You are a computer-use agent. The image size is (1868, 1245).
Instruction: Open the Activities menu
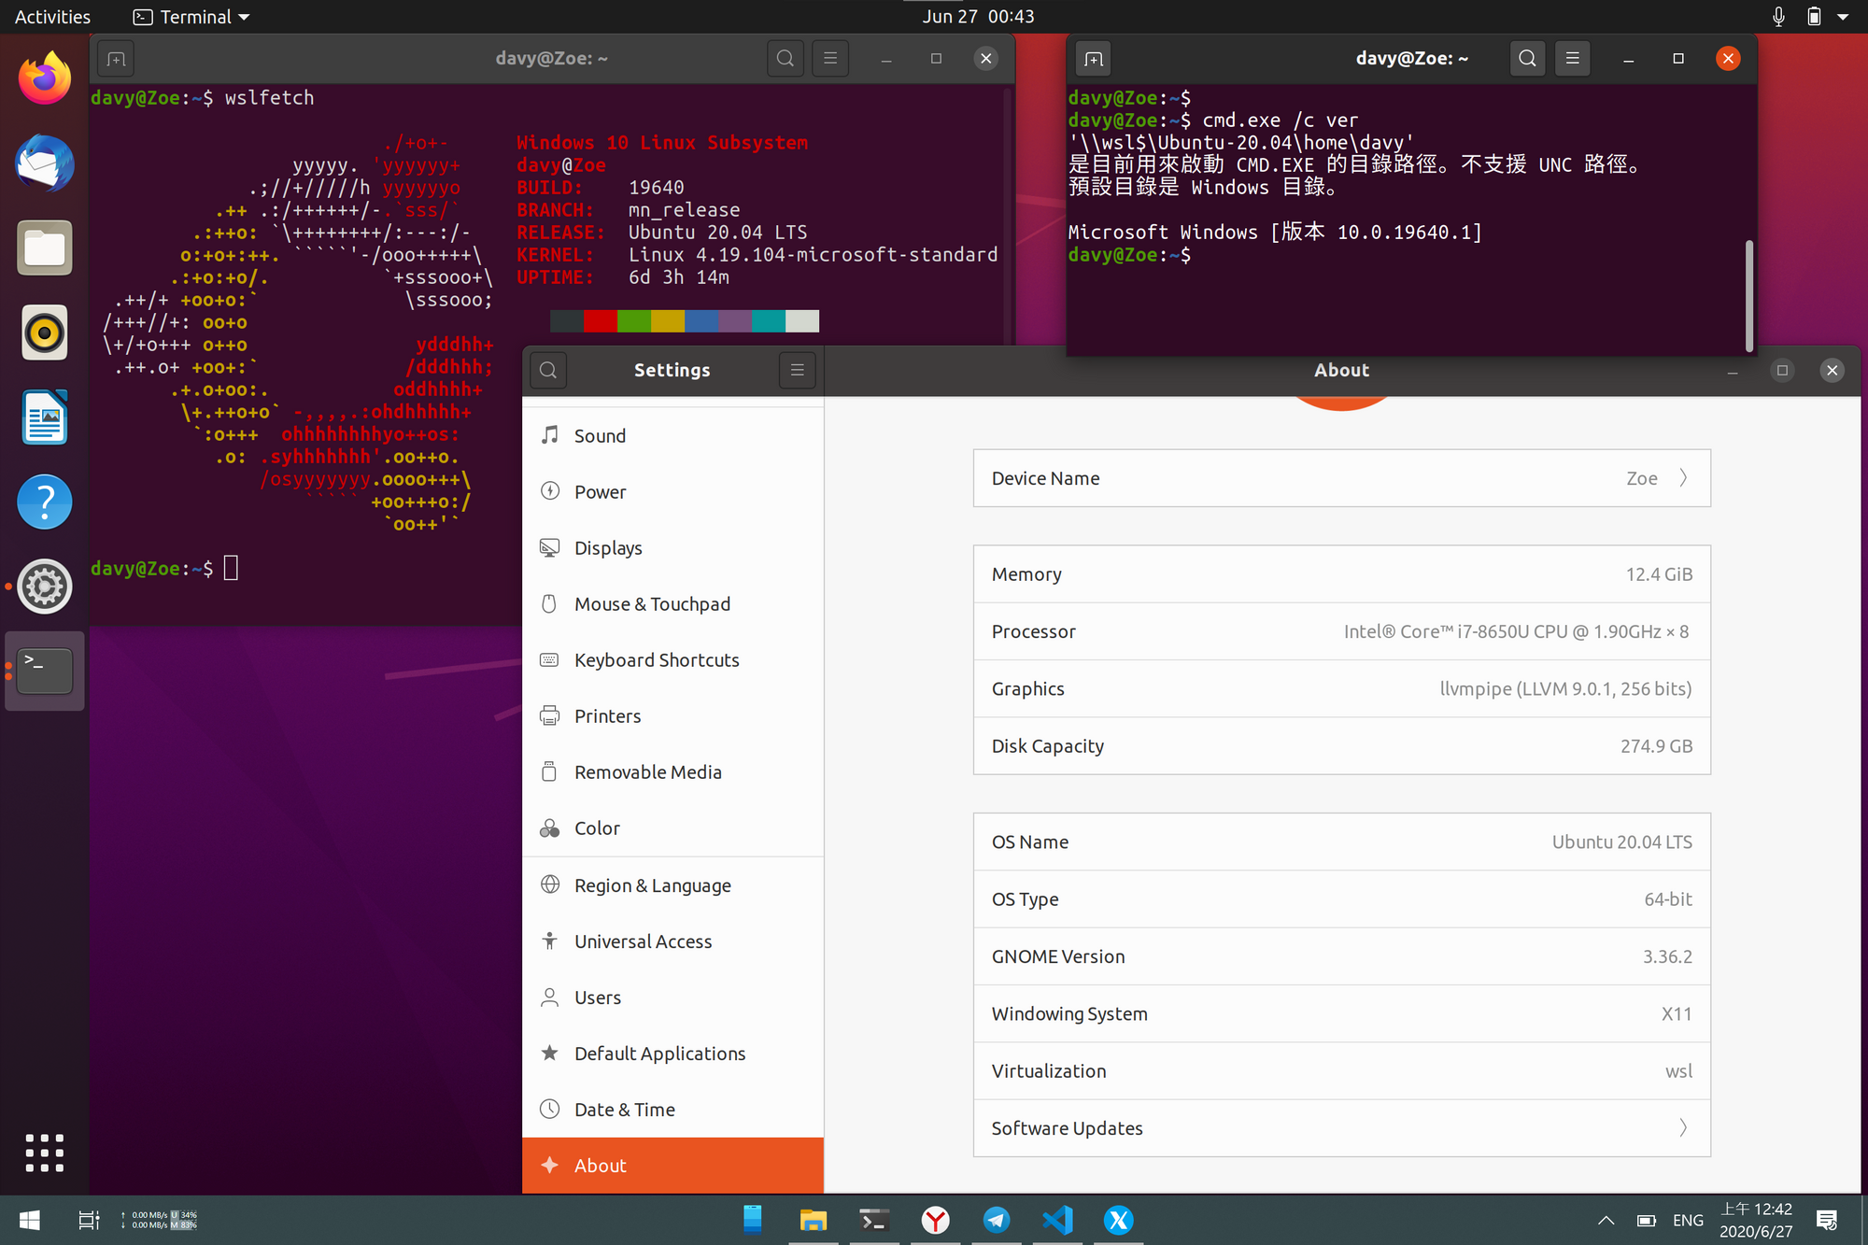(51, 16)
